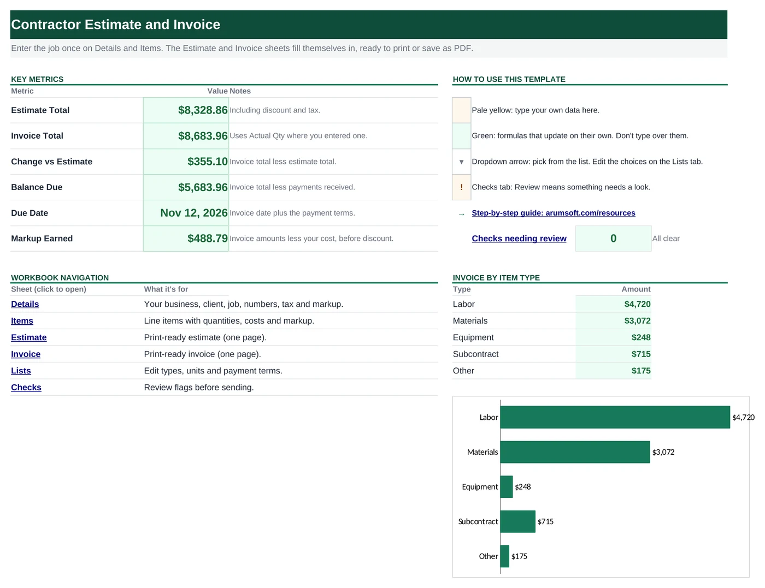Select the Labor amount $4,720 table cell
Screen dimensions: 765x588
[x=613, y=304]
